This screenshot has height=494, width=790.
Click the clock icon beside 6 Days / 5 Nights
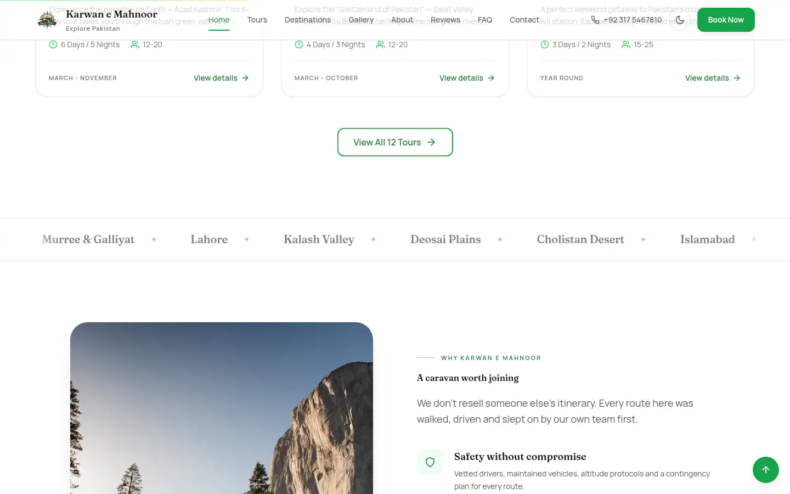(53, 44)
